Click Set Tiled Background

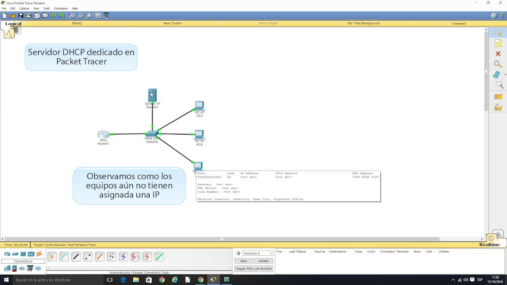click(x=364, y=23)
